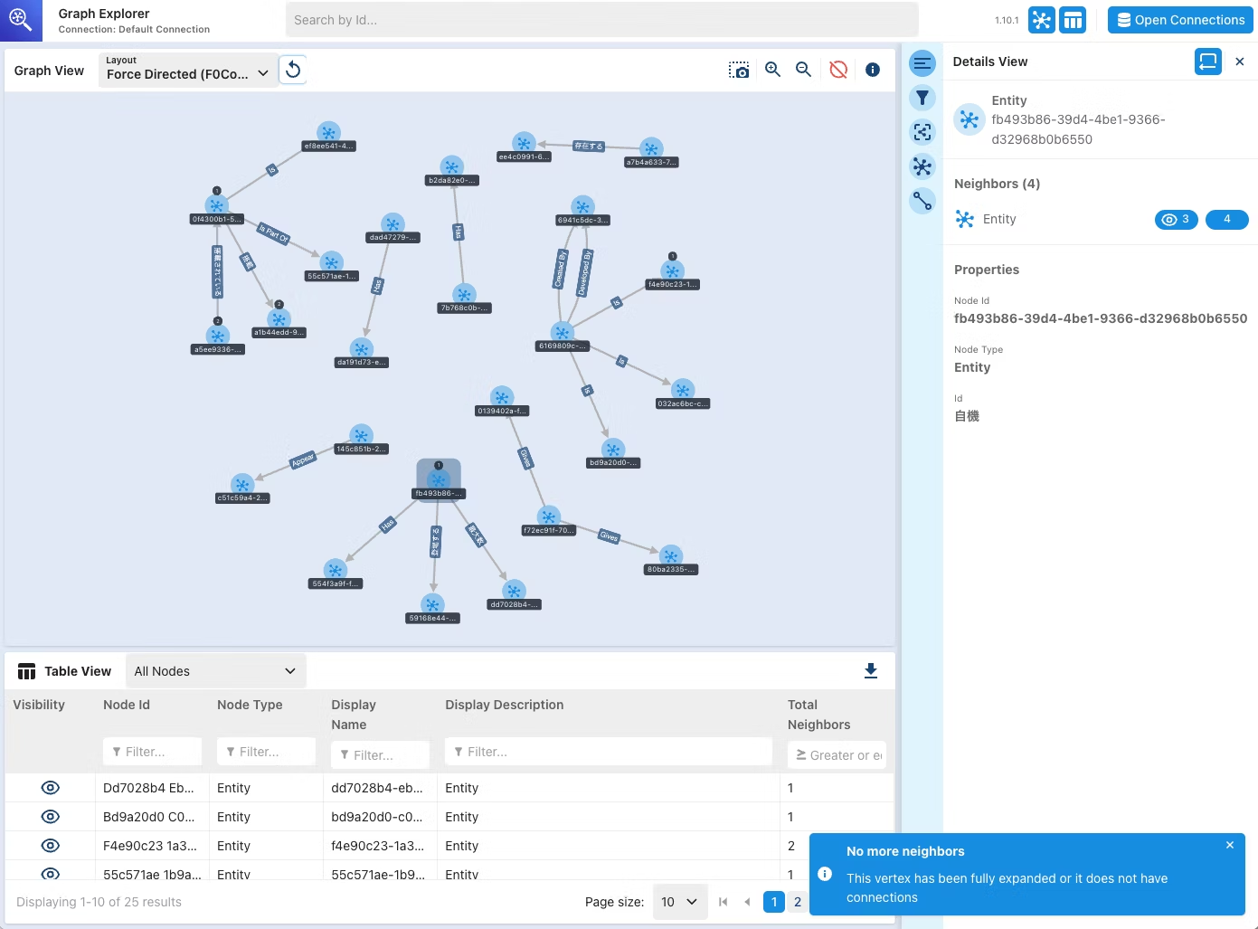Open the Filters sidebar panel
Screen dimensions: 1258x929
(922, 98)
